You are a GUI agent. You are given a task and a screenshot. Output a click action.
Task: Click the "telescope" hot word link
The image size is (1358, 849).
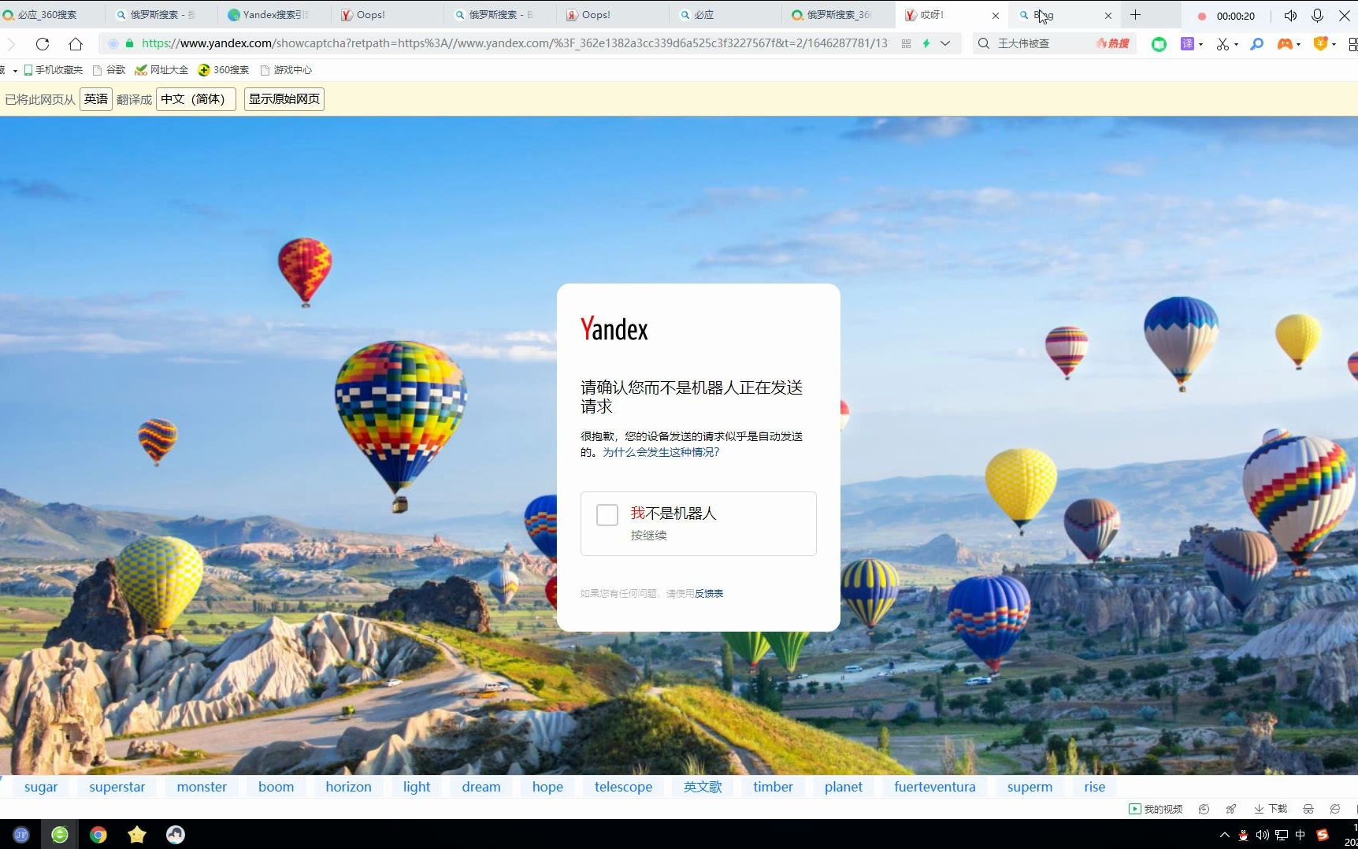click(x=623, y=787)
